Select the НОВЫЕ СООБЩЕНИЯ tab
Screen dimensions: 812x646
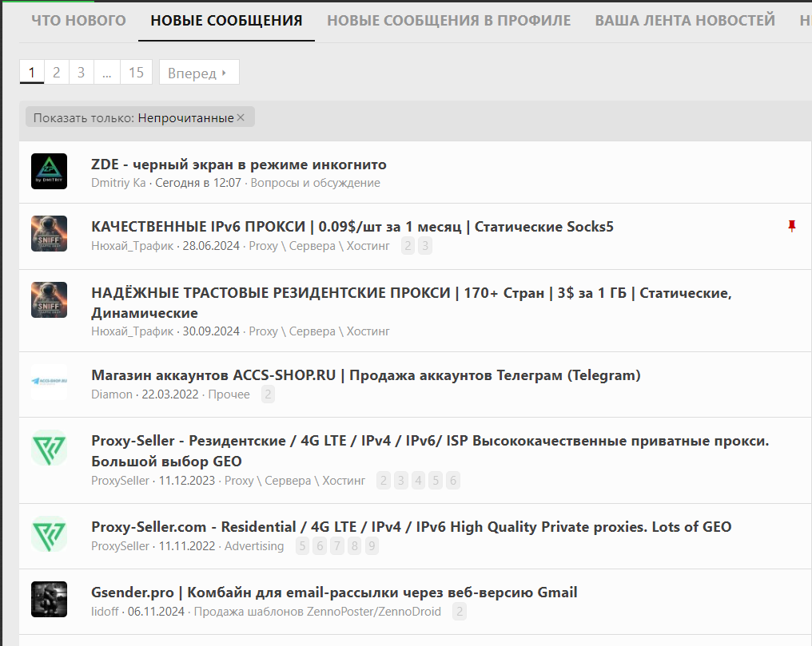226,21
